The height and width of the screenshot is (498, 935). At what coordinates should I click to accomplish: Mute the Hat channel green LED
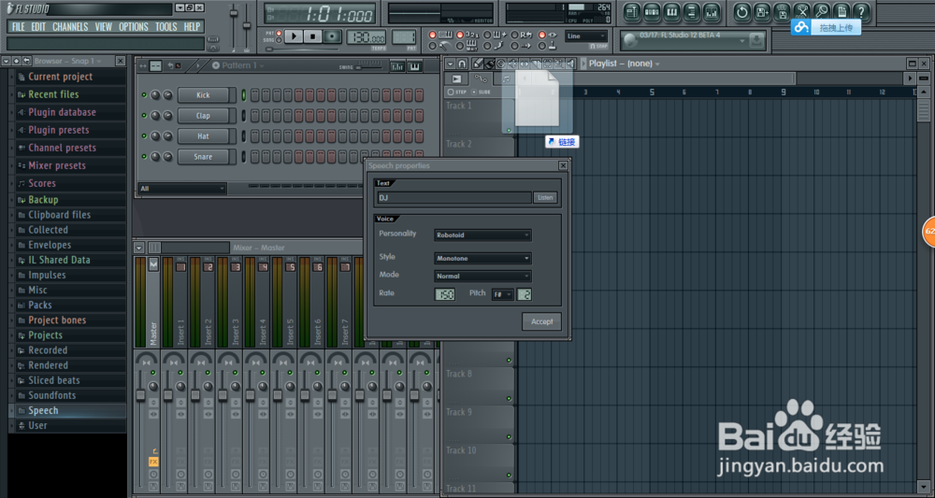pyautogui.click(x=144, y=135)
